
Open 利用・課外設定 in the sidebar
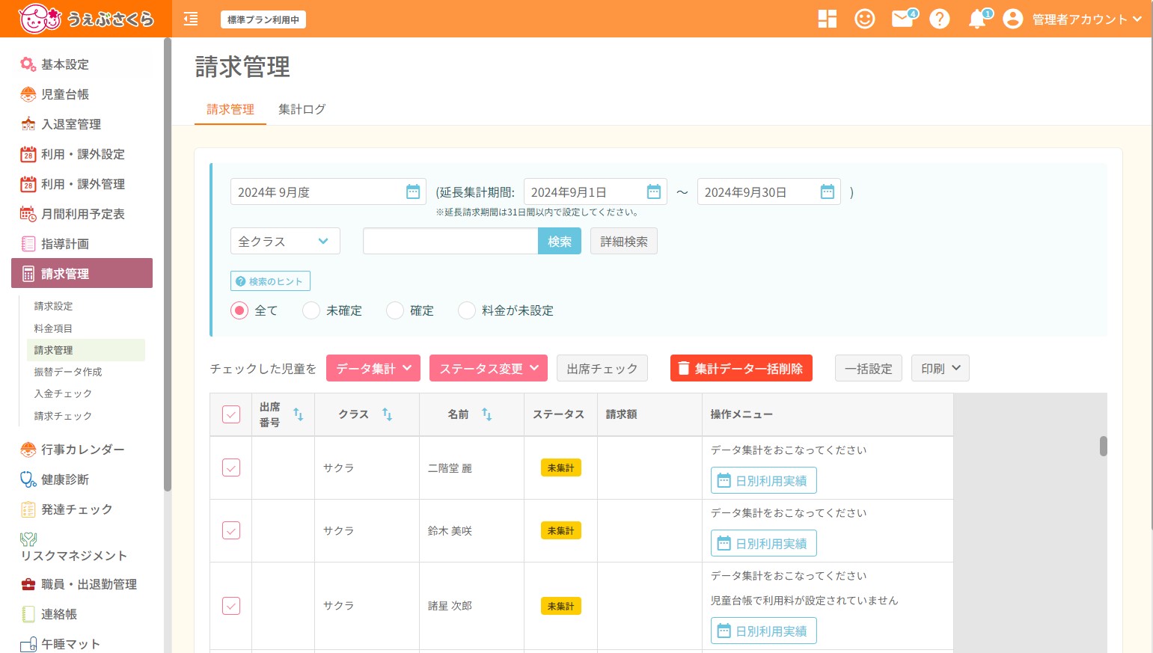82,154
